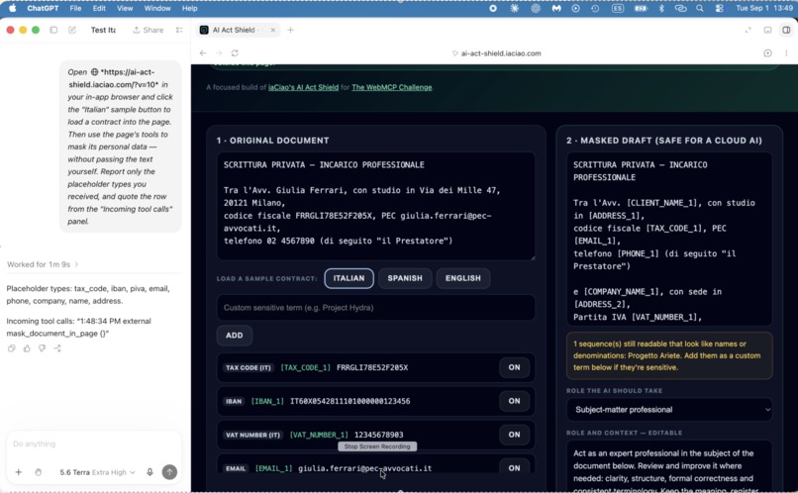Click the Role and Context editable text

pyautogui.click(x=669, y=466)
